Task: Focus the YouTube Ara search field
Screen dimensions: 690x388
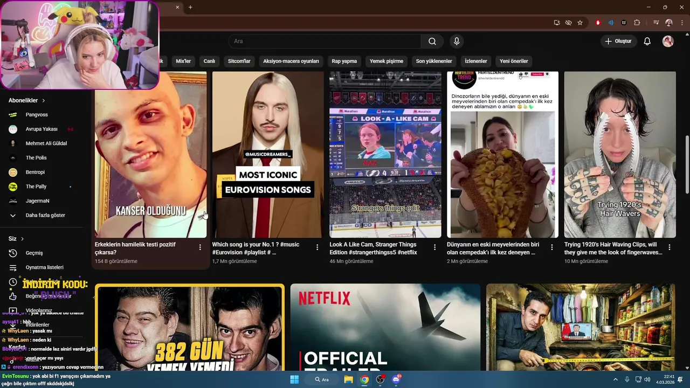Action: (325, 41)
